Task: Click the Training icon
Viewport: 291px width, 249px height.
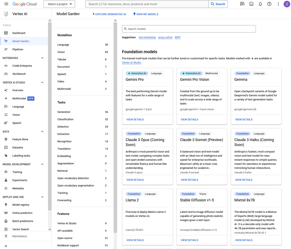Action: pos(6,172)
